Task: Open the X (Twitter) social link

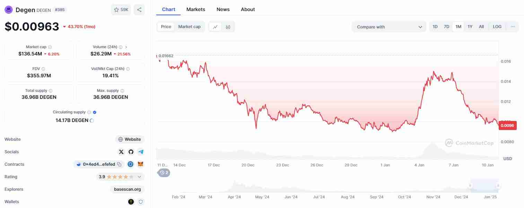Action: [x=121, y=152]
